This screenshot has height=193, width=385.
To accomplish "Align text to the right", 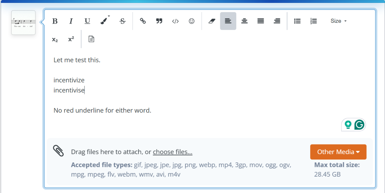I will point(277,21).
